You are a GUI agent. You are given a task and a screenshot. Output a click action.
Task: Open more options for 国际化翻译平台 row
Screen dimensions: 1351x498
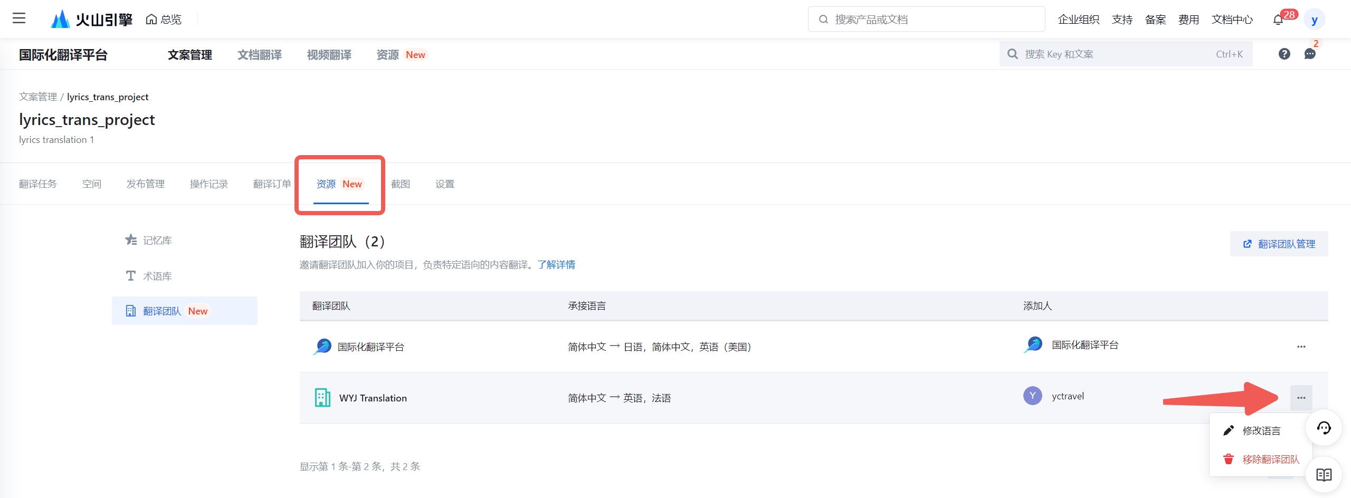click(x=1301, y=347)
